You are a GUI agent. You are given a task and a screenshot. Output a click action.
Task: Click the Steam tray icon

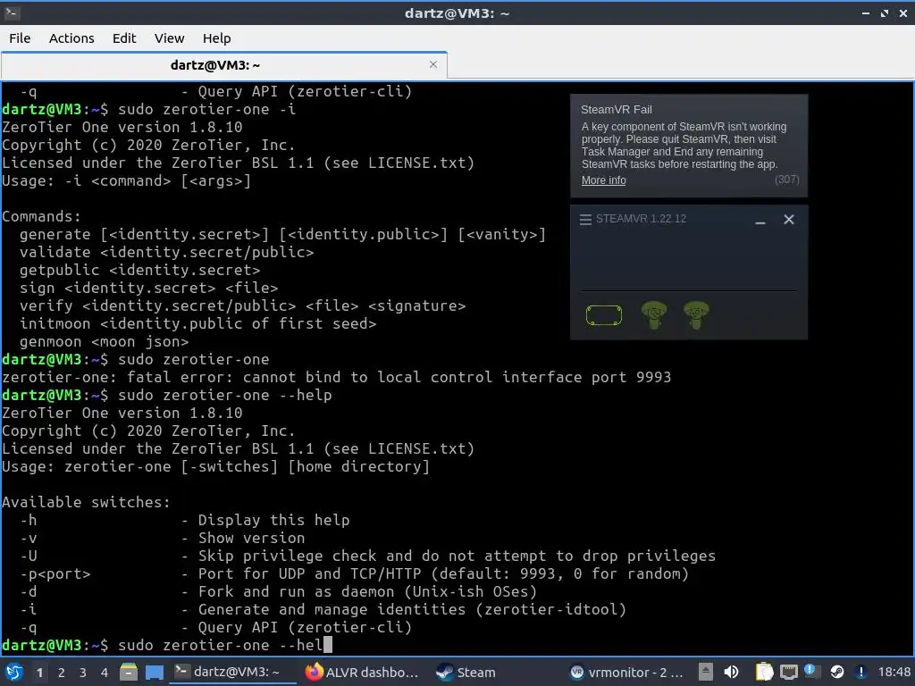tap(836, 672)
